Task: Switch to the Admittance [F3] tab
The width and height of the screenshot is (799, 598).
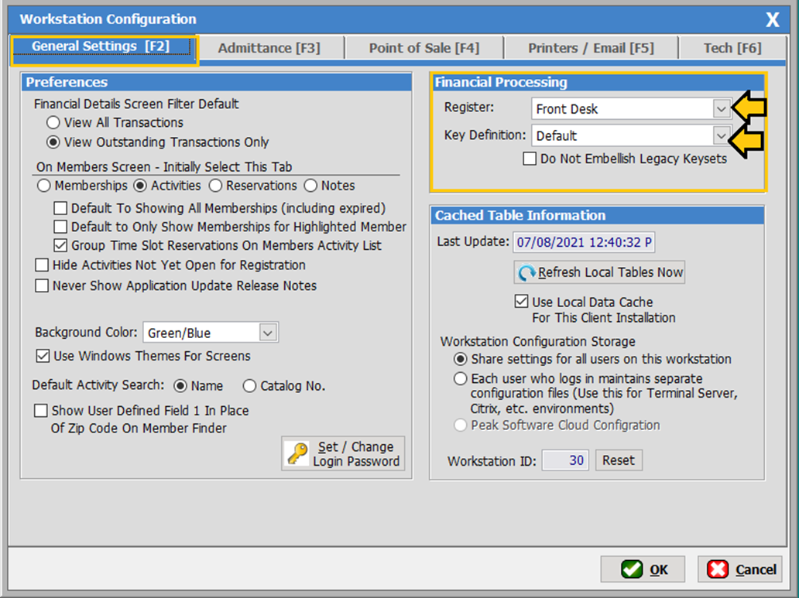Action: (269, 48)
